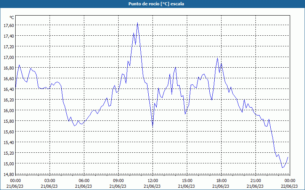Click the 03:00 time axis label
The height and width of the screenshot is (190, 305).
coord(50,181)
